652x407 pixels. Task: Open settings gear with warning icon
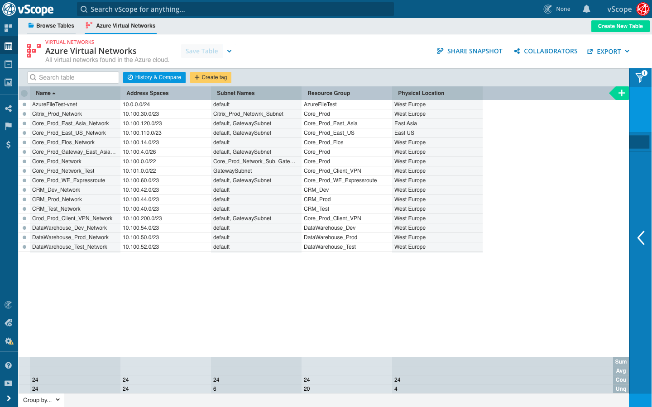[9, 341]
